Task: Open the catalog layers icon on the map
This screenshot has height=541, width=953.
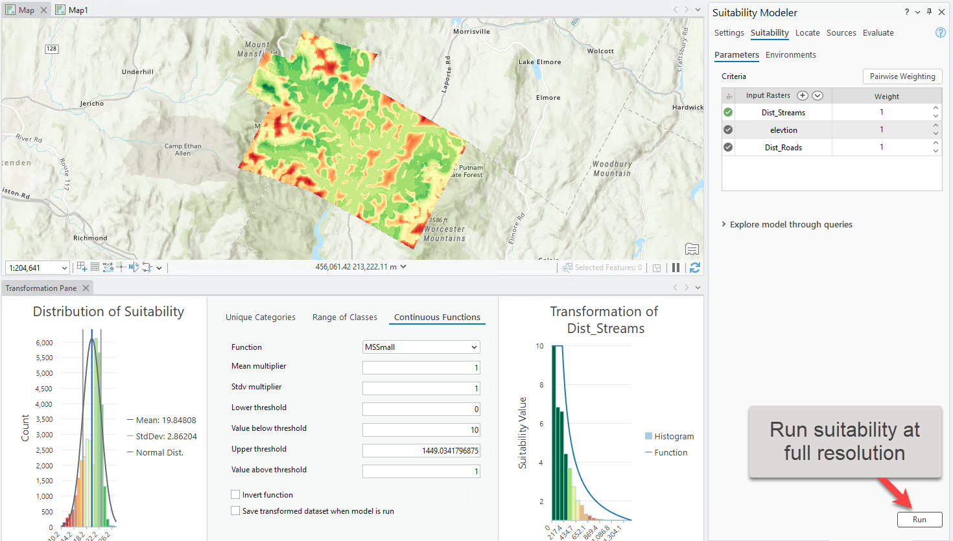Action: point(692,249)
